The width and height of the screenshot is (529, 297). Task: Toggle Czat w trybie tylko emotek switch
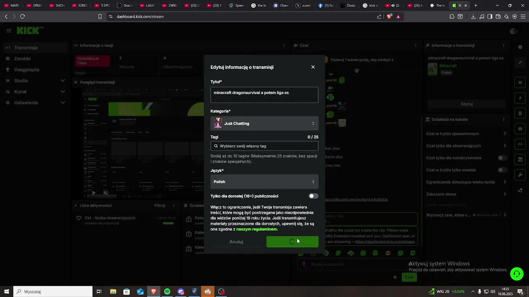502,170
